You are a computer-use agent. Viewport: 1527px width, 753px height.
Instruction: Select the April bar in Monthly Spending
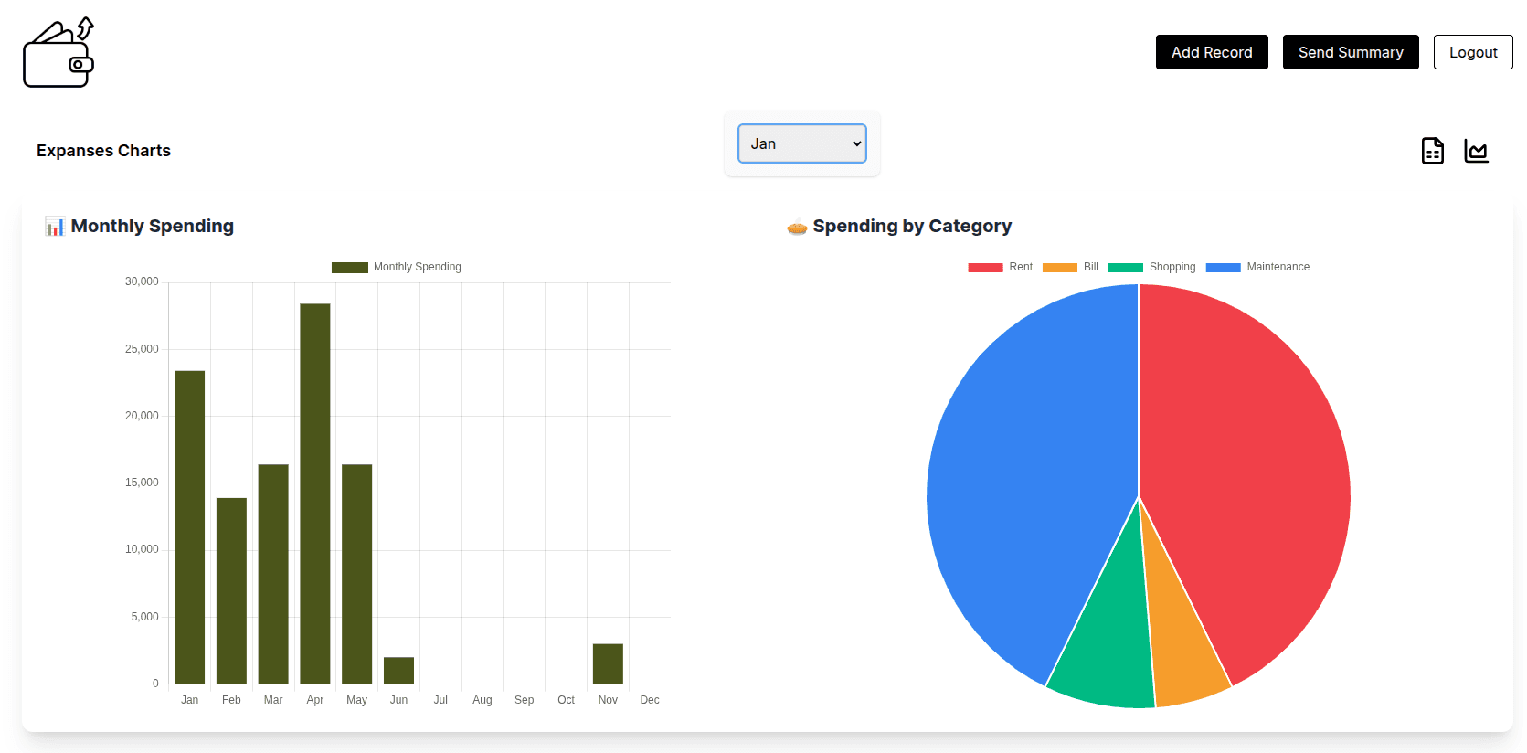(315, 493)
